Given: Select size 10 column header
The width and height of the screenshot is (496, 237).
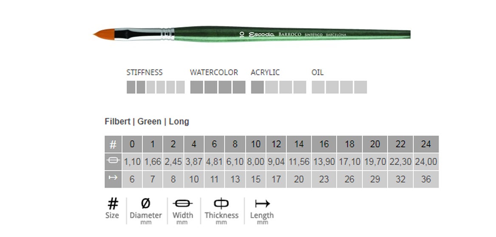Looking at the screenshot, I should (255, 144).
